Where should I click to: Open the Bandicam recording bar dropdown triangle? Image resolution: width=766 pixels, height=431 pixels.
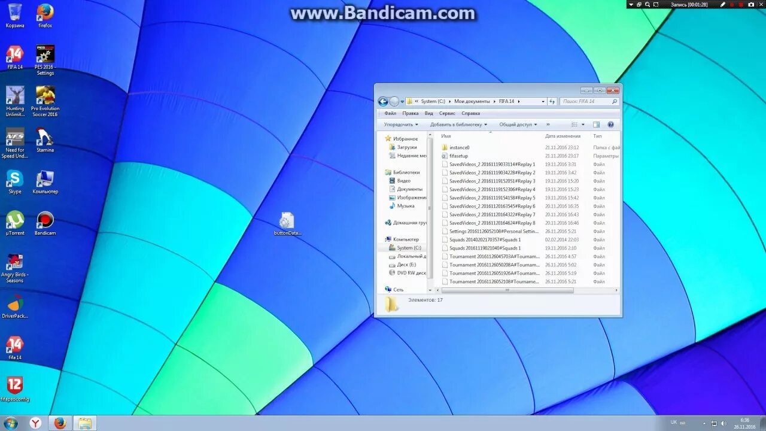[631, 4]
